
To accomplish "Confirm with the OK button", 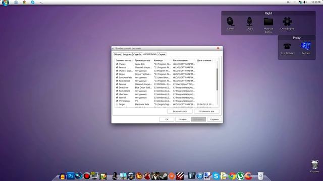I will (167, 119).
